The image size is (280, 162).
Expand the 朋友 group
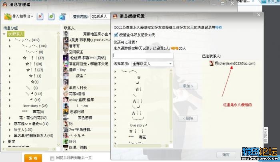coord(4,142)
